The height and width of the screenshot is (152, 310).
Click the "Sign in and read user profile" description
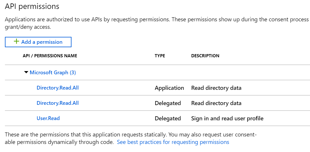[227, 118]
